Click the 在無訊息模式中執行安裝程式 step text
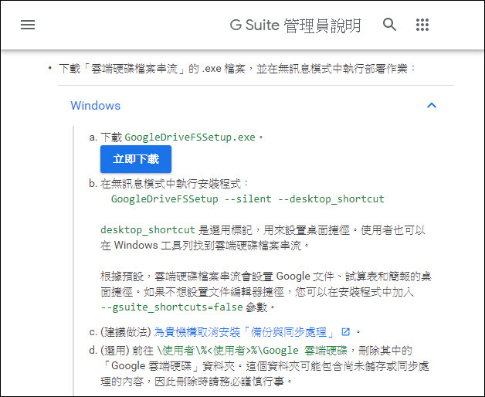The image size is (485, 397). tap(174, 184)
